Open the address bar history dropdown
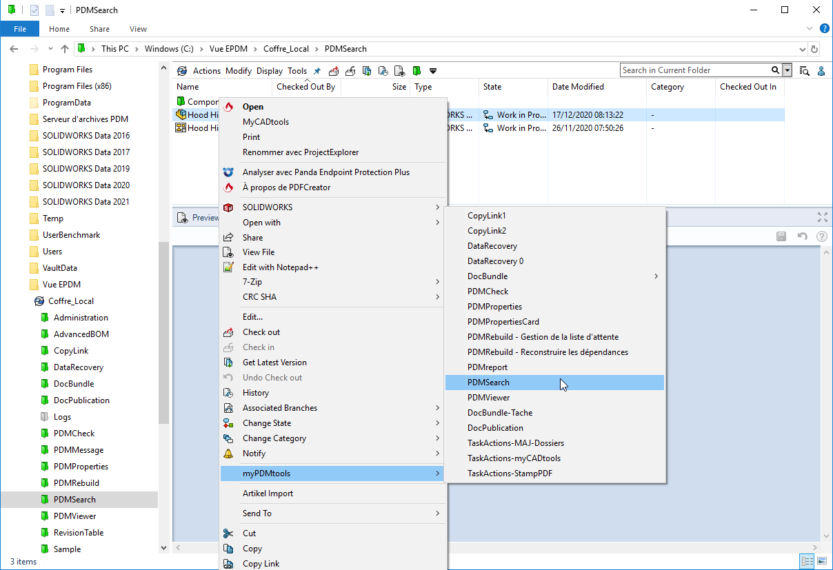 tap(802, 49)
